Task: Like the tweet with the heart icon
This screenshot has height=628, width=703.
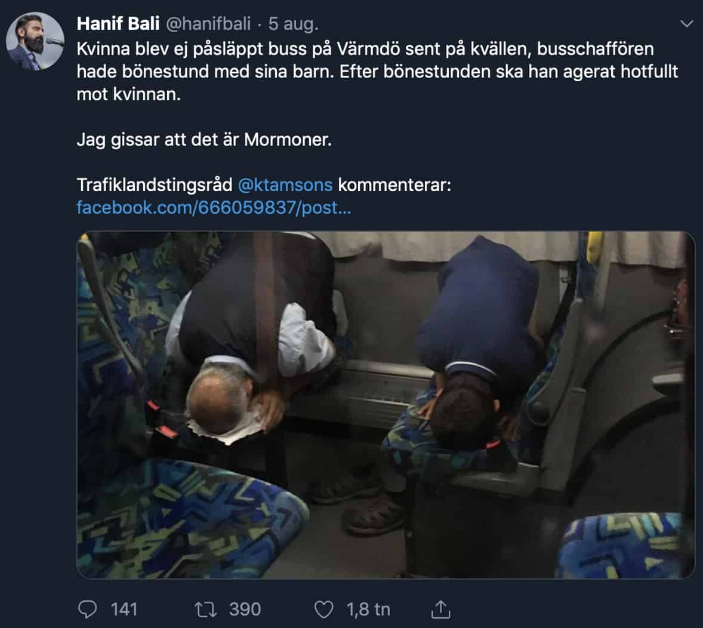Action: click(323, 609)
